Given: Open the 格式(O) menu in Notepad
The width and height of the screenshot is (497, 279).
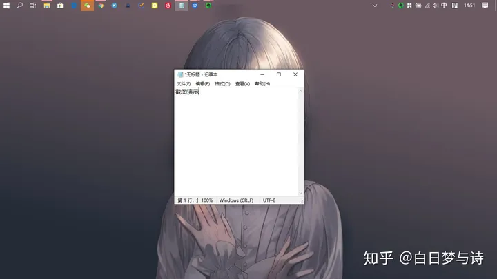Looking at the screenshot, I should [222, 84].
